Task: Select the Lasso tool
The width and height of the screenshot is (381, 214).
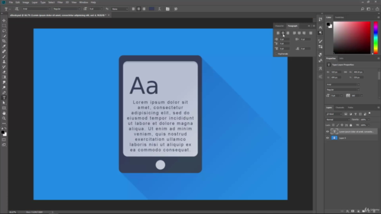Action: (x=4, y=31)
